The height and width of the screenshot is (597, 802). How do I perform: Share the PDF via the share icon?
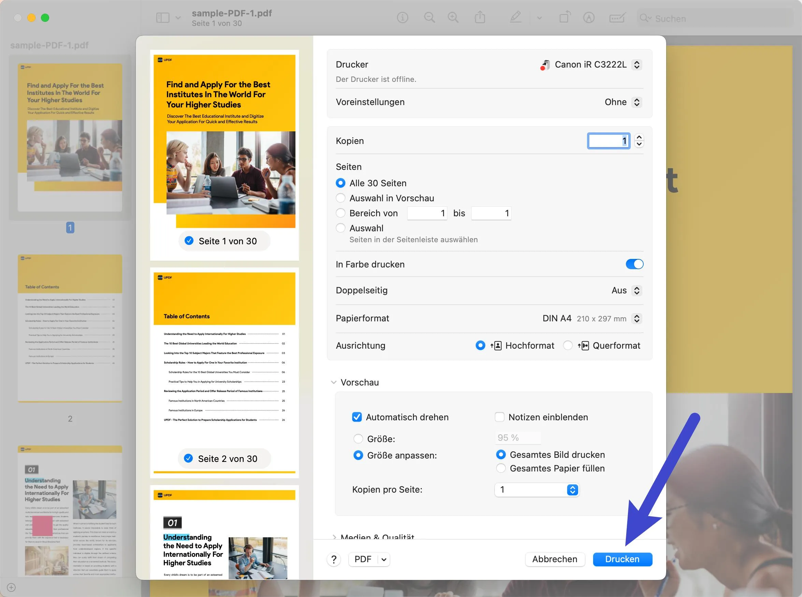[x=480, y=17]
